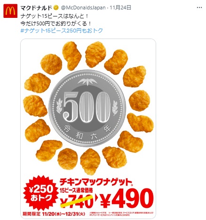Click the left laurel sprig on the coin
This screenshot has width=206, height=220.
pos(60,105)
